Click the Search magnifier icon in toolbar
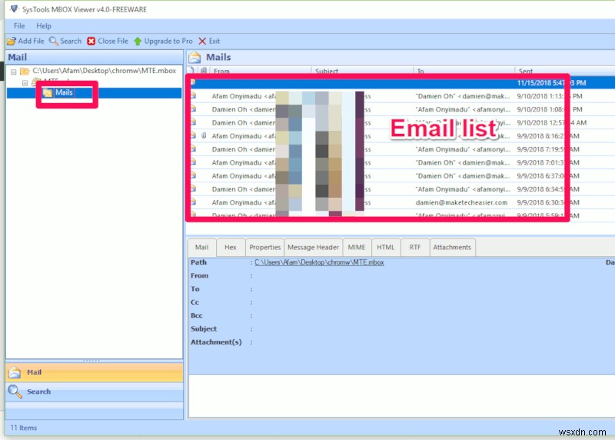Screen dimensions: 615x440 coord(53,42)
